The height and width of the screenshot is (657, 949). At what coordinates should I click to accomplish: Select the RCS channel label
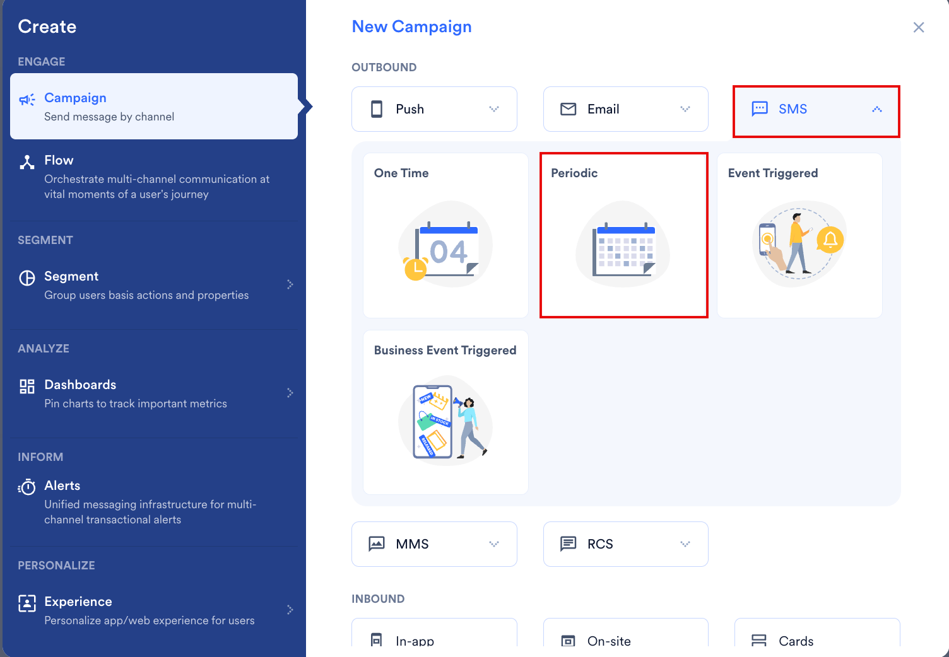click(x=600, y=544)
